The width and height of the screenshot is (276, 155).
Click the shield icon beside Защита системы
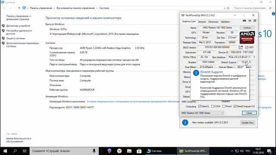point(3,38)
